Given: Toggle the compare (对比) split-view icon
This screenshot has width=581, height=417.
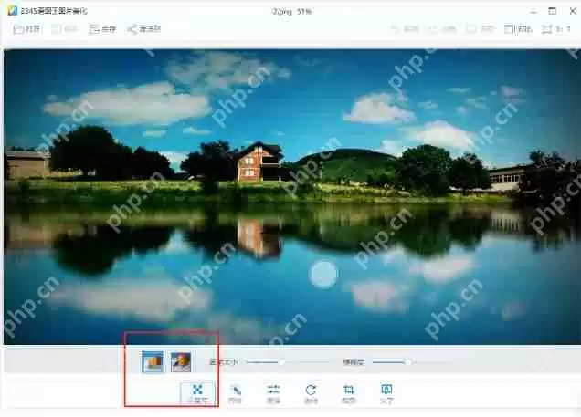Looking at the screenshot, I should coord(518,29).
